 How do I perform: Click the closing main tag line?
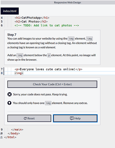[17, 130]
